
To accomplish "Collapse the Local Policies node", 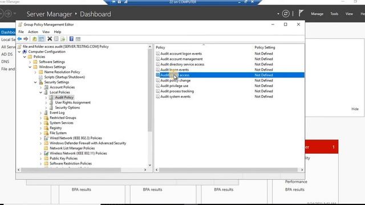I will click(40, 92).
